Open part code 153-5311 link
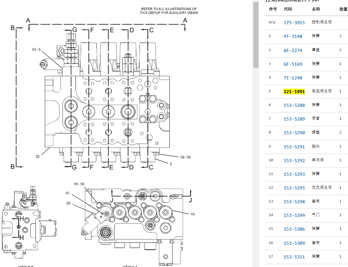The height and width of the screenshot is (267, 348). coord(294,257)
